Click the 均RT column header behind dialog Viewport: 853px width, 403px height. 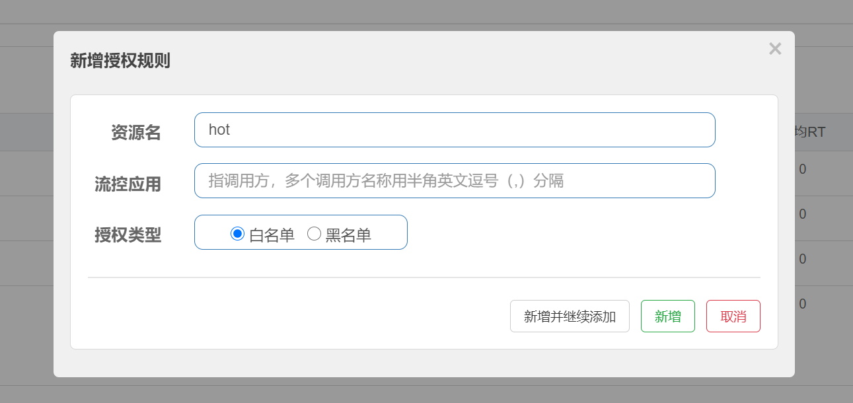tap(810, 132)
